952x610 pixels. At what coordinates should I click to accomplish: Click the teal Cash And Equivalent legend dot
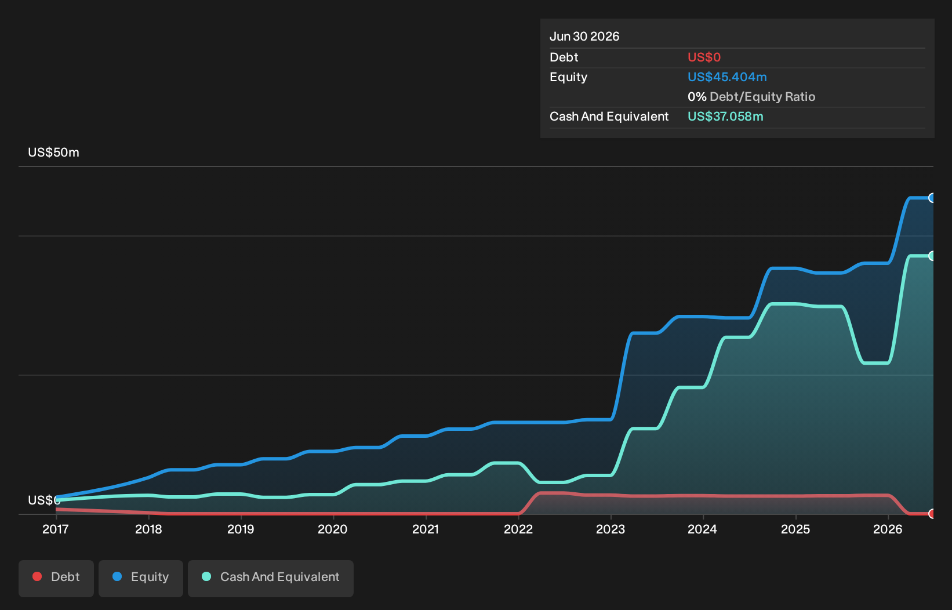tap(206, 576)
